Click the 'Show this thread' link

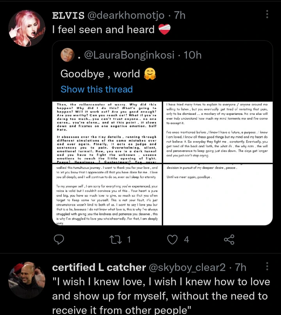96,89
